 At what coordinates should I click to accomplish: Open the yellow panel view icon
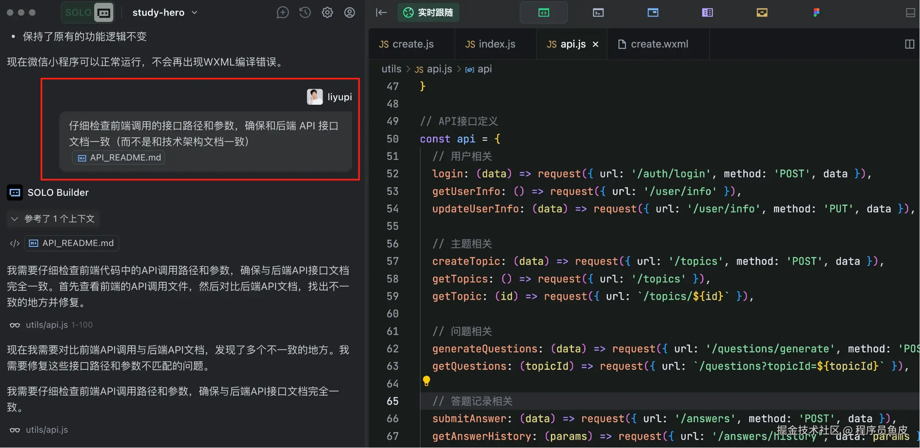coord(762,13)
